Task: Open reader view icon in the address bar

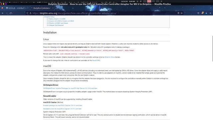Action: point(178,13)
